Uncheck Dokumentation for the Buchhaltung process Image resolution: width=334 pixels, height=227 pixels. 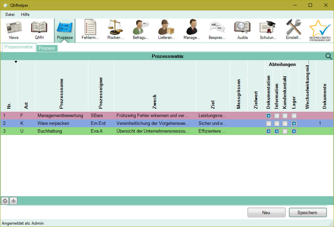click(268, 131)
